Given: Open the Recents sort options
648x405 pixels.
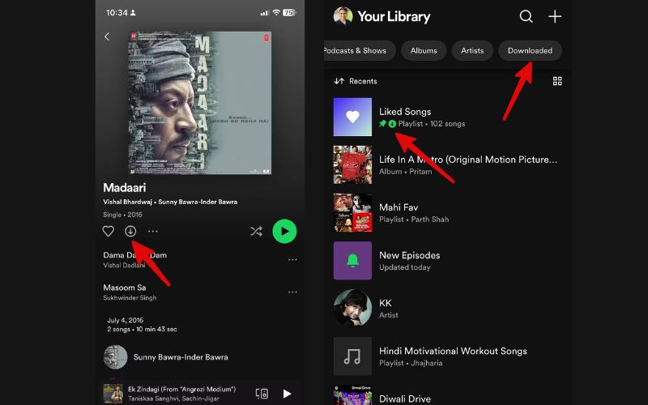Looking at the screenshot, I should pyautogui.click(x=356, y=81).
